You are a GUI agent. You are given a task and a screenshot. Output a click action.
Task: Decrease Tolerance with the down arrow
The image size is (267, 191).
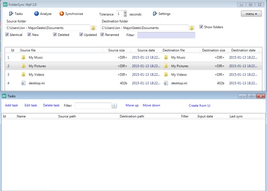125,15
